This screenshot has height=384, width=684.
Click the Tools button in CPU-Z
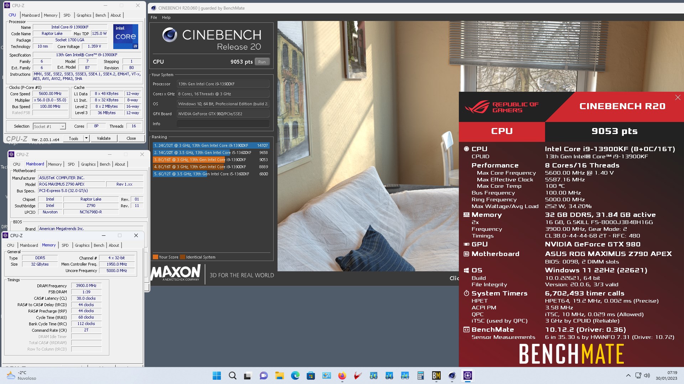tap(74, 138)
